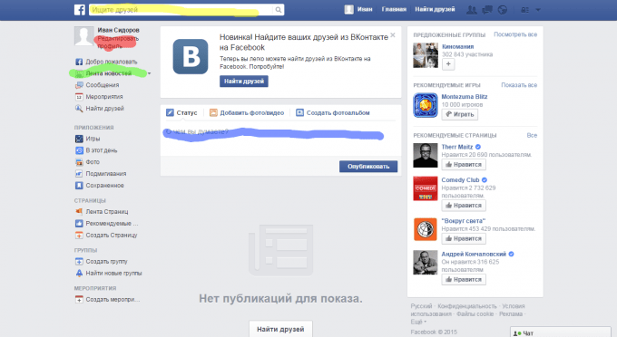
Task: Click the Montezuma Blitz game icon
Action: coord(425,105)
